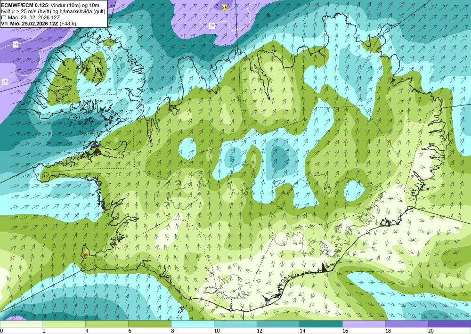This screenshot has height=334, width=471.
Task: Click the legend scale value "2"
Action: (x=44, y=331)
